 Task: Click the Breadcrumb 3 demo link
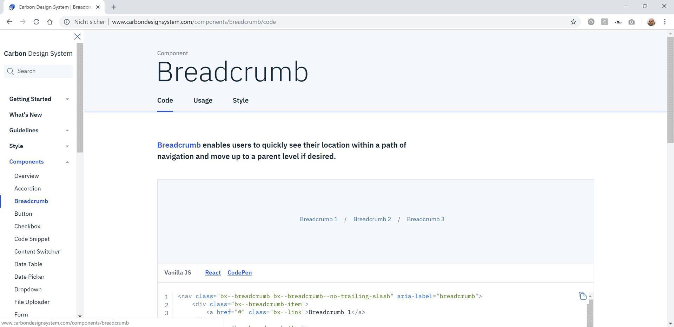point(425,219)
